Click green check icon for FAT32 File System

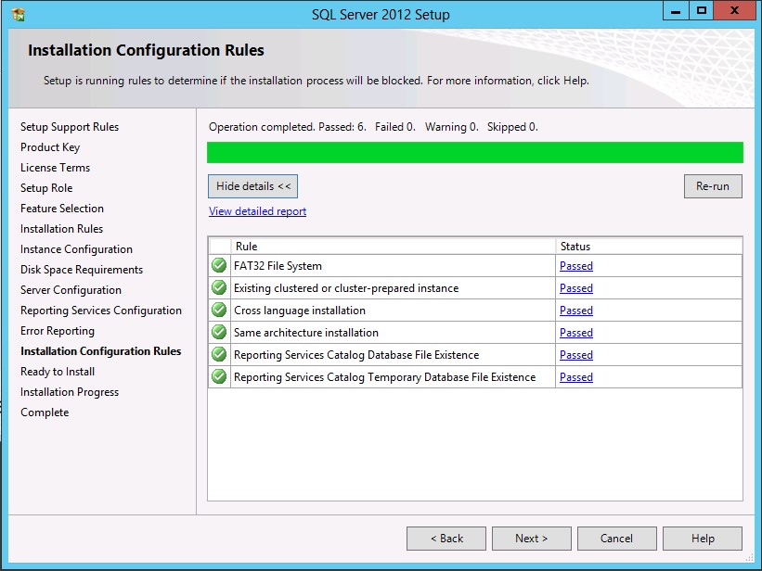(219, 266)
